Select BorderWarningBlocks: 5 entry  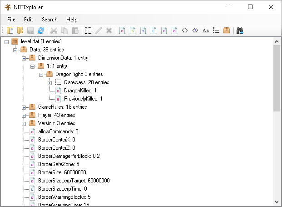click(64, 197)
